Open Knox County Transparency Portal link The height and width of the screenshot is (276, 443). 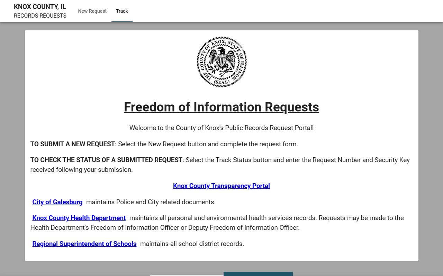point(221,186)
